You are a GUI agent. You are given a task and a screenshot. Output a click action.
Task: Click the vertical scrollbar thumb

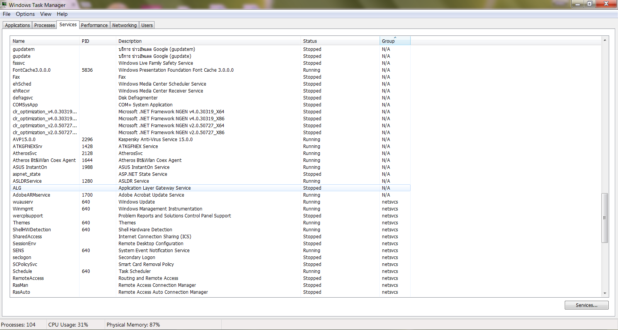605,218
